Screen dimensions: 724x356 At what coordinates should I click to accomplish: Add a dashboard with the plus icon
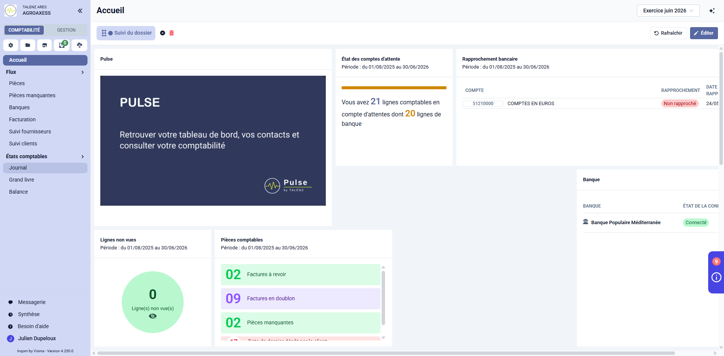(163, 33)
